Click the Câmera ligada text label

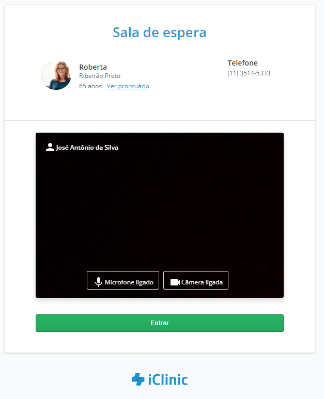click(202, 282)
